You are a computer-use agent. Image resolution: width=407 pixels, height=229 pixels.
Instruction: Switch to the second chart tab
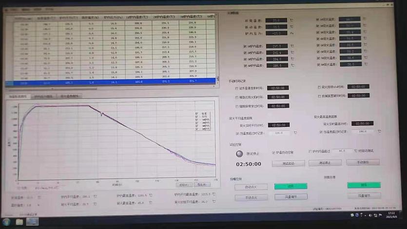[x=44, y=96]
